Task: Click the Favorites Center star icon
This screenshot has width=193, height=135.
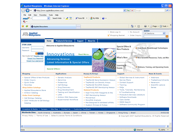Action: [23, 26]
